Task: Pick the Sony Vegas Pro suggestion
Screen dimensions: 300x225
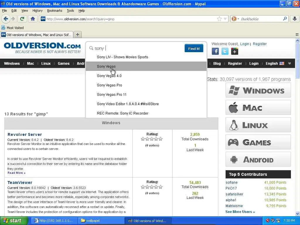Action: pos(146,85)
